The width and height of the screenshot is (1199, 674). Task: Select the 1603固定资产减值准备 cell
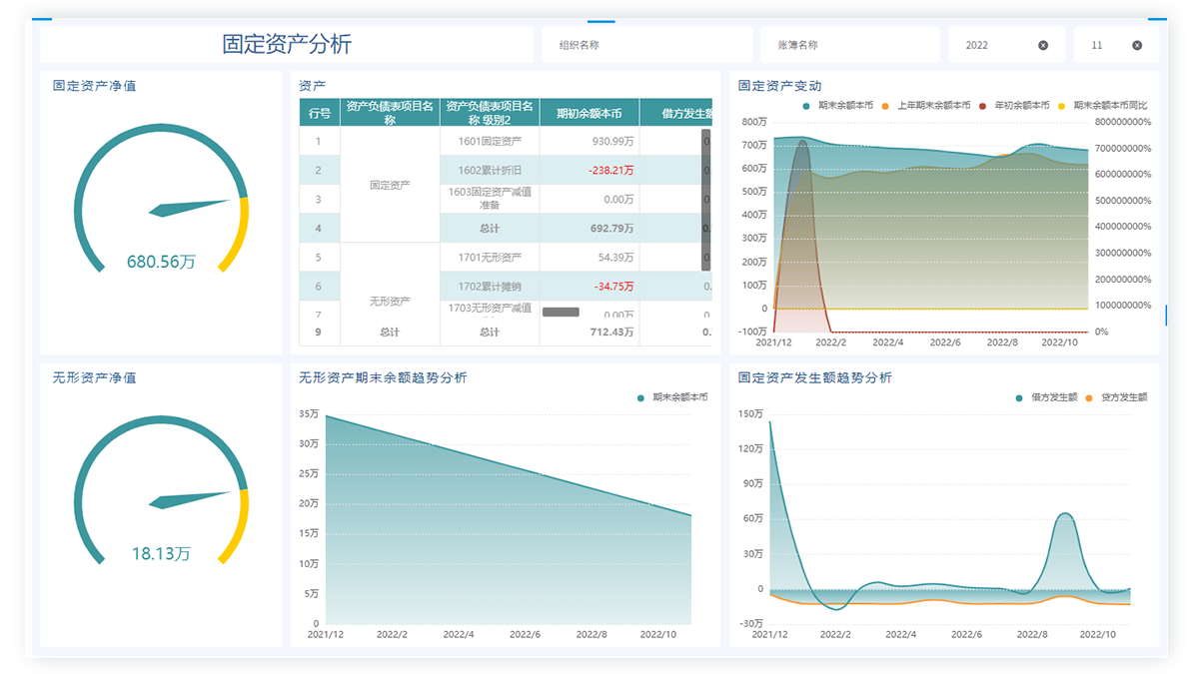coord(490,199)
